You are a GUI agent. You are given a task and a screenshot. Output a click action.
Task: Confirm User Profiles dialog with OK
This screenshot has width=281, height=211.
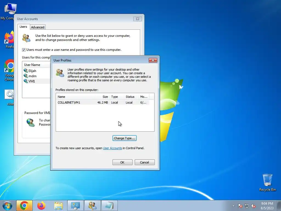click(122, 162)
